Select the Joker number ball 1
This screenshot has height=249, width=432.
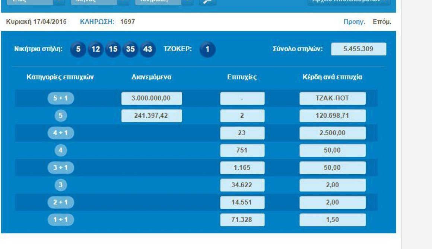pos(207,49)
